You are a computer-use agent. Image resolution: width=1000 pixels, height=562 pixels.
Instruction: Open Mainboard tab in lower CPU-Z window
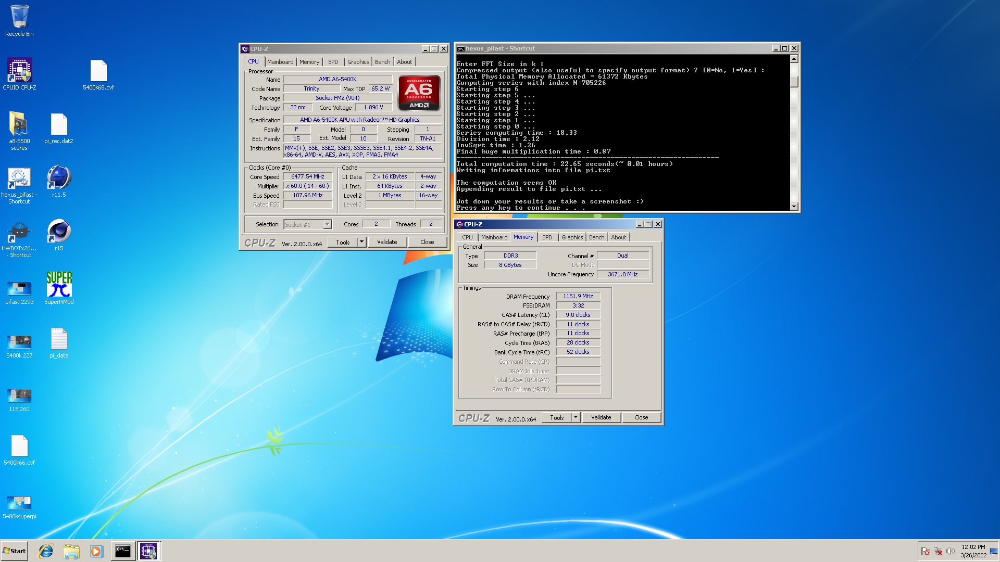pos(494,237)
